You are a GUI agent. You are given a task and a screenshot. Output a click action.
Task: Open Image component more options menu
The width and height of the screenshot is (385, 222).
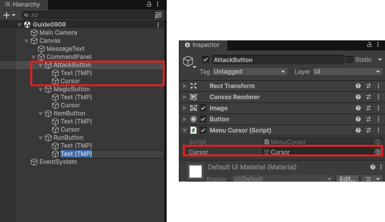pyautogui.click(x=378, y=108)
